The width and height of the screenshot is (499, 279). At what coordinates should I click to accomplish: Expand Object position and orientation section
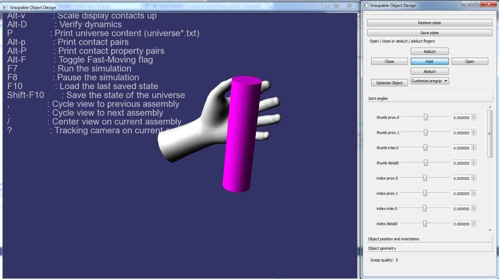(x=429, y=239)
